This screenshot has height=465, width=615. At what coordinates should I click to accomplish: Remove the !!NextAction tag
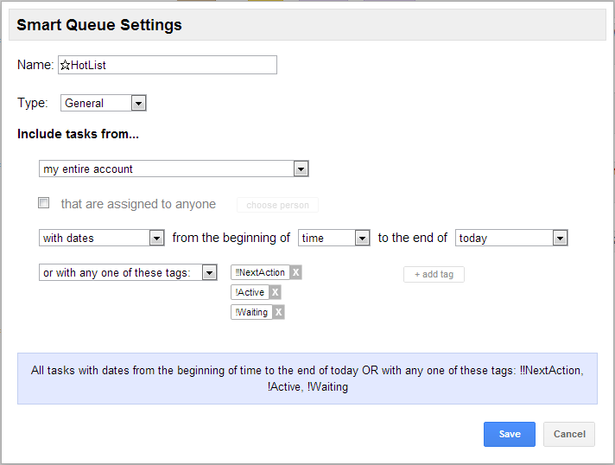point(295,272)
